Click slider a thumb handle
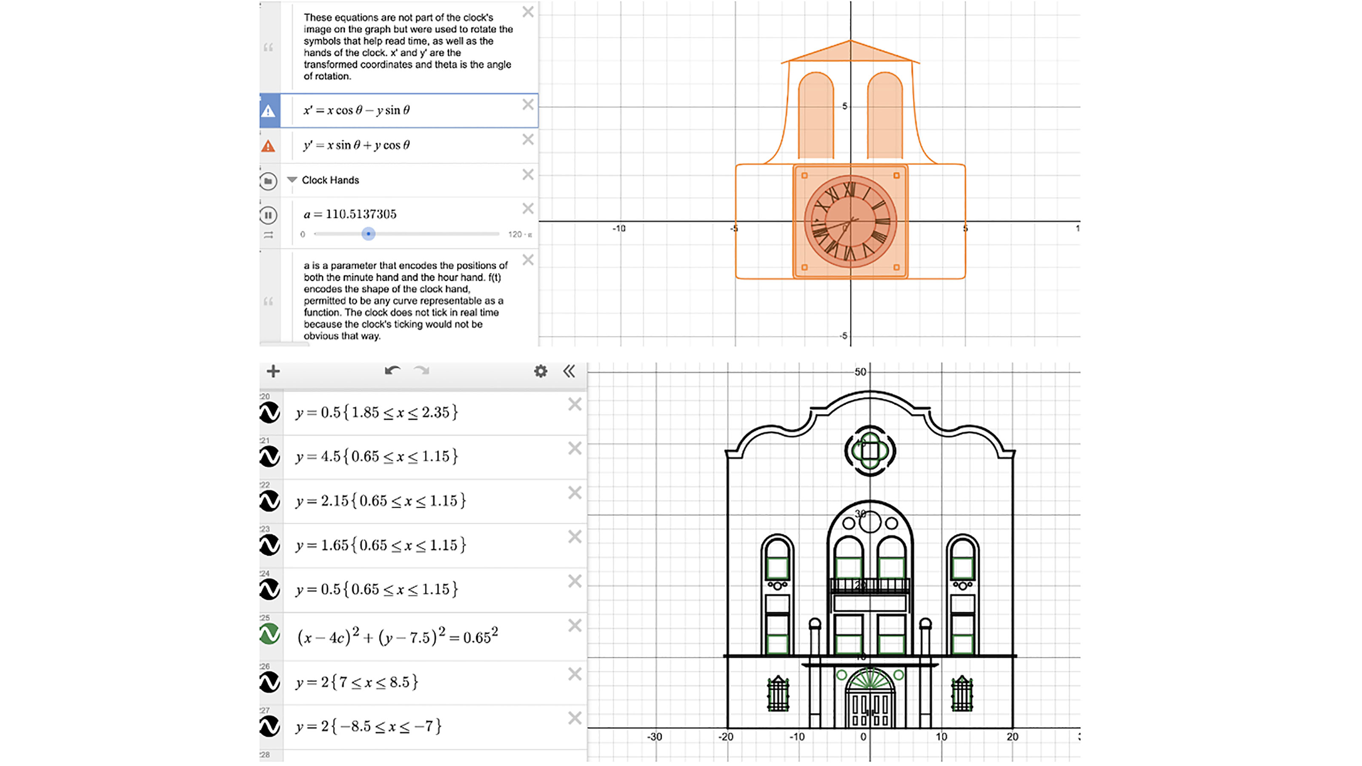Screen dimensions: 1362x766 point(369,234)
